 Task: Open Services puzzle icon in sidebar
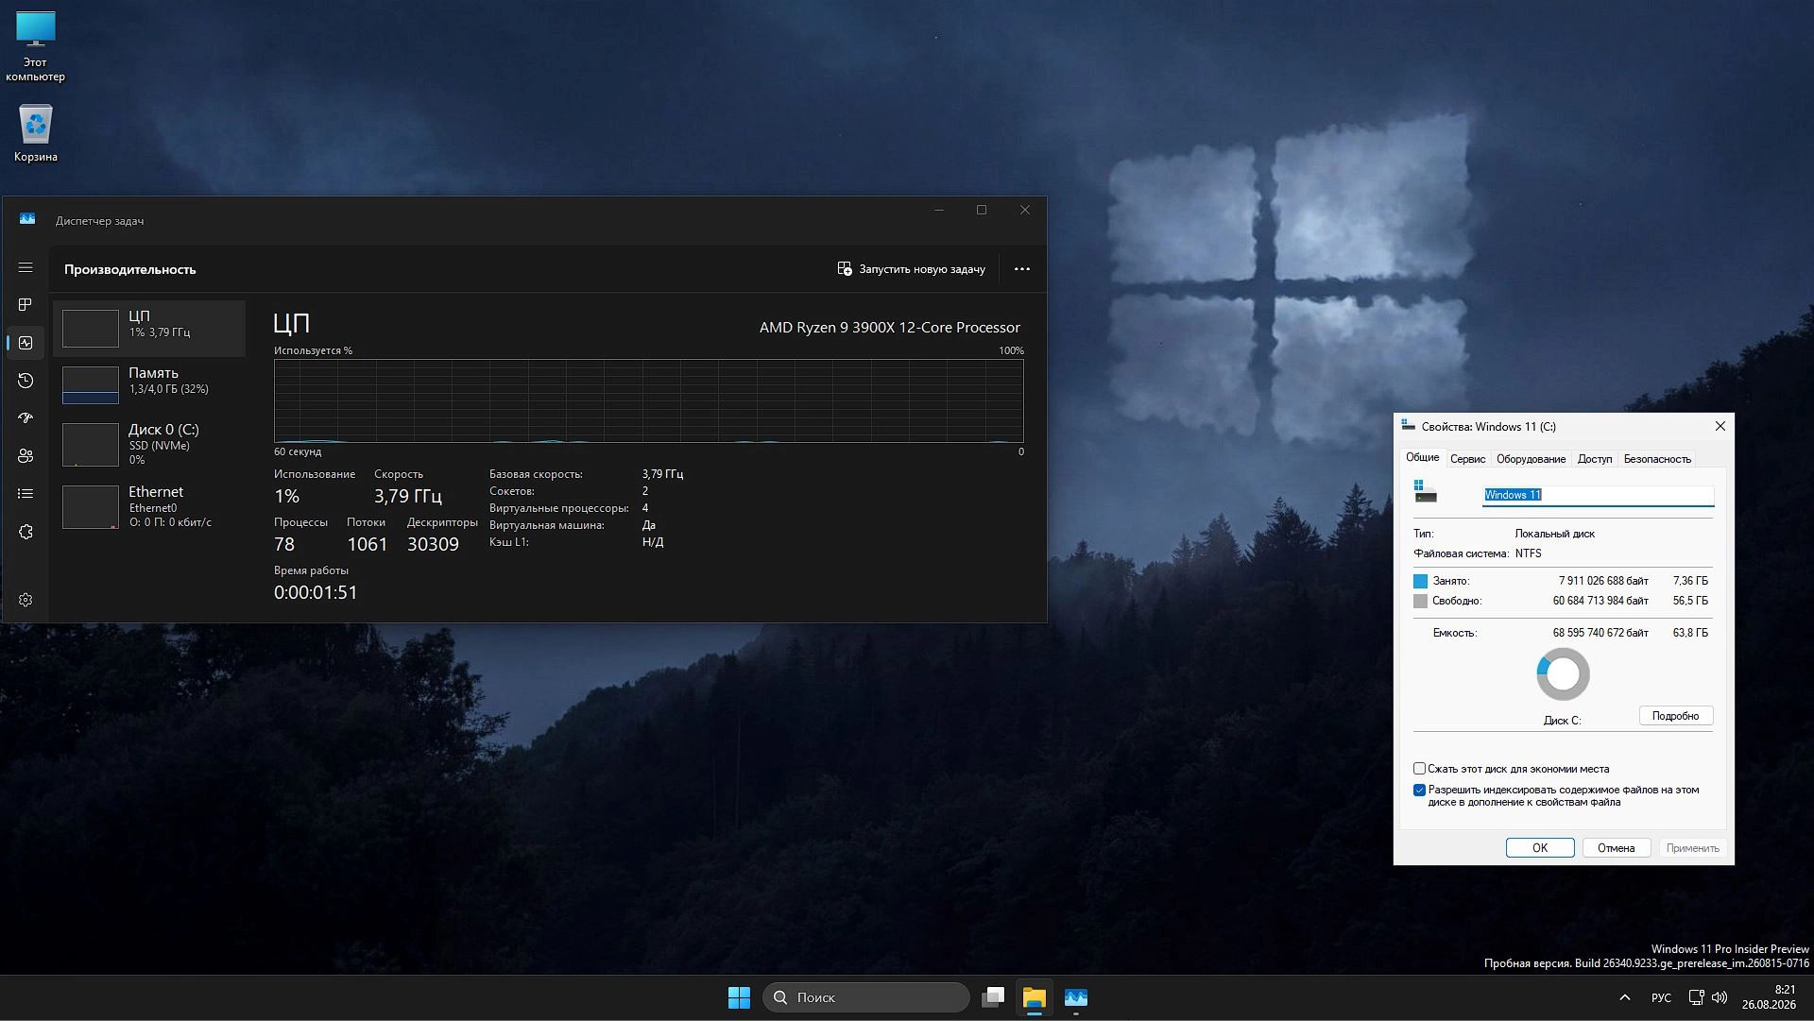tap(26, 532)
